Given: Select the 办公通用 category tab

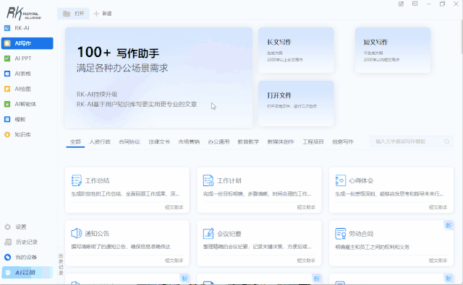Looking at the screenshot, I should pos(218,141).
